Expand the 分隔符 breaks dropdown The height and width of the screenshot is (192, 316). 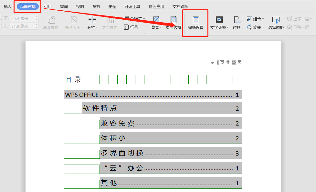click(144, 19)
